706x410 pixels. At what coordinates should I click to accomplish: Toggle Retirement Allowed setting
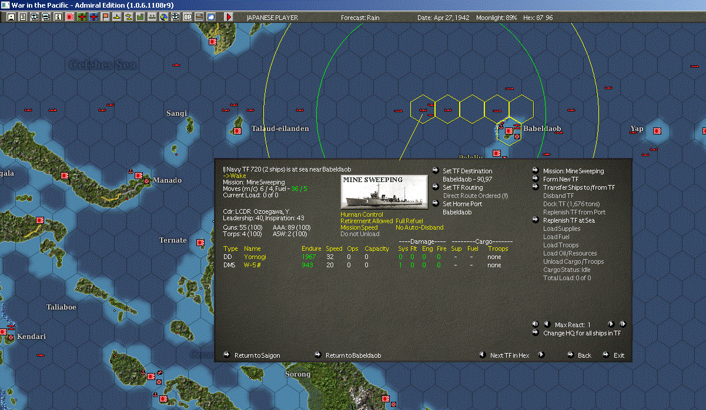(x=366, y=221)
